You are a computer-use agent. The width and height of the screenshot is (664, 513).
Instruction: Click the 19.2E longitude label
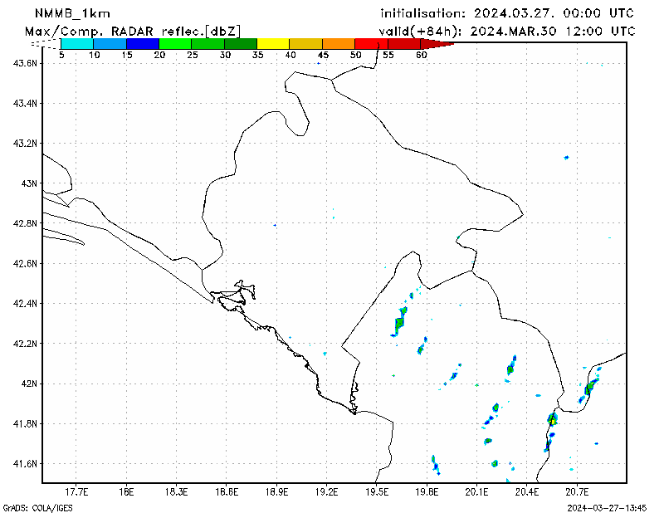(x=326, y=492)
